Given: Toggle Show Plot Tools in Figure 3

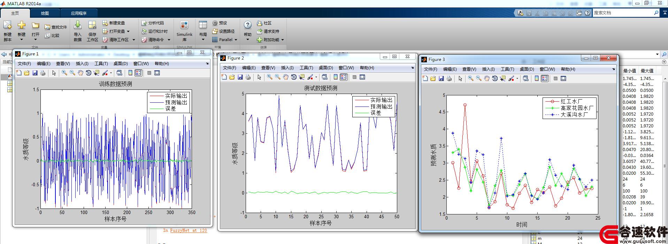Looking at the screenshot, I should tap(563, 78).
